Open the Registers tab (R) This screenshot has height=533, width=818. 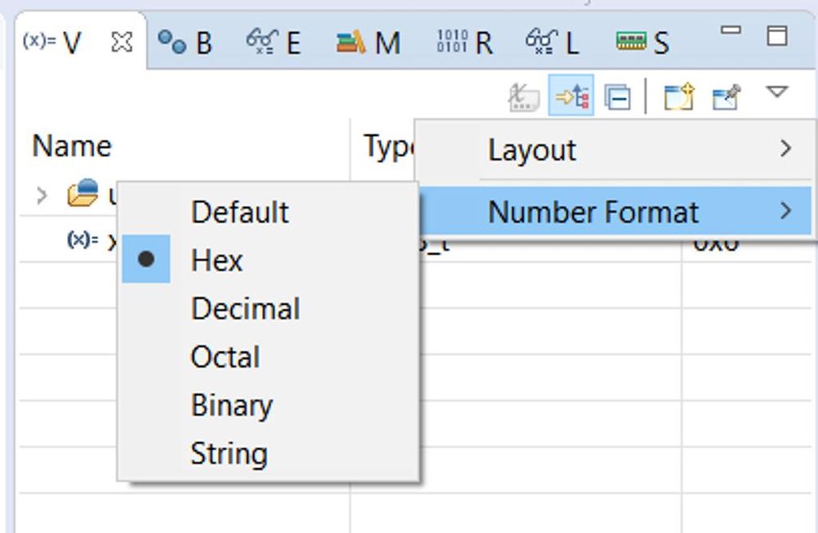point(465,42)
